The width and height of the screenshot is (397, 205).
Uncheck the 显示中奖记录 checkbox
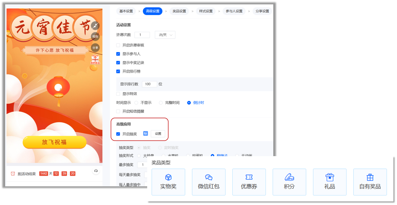point(118,63)
